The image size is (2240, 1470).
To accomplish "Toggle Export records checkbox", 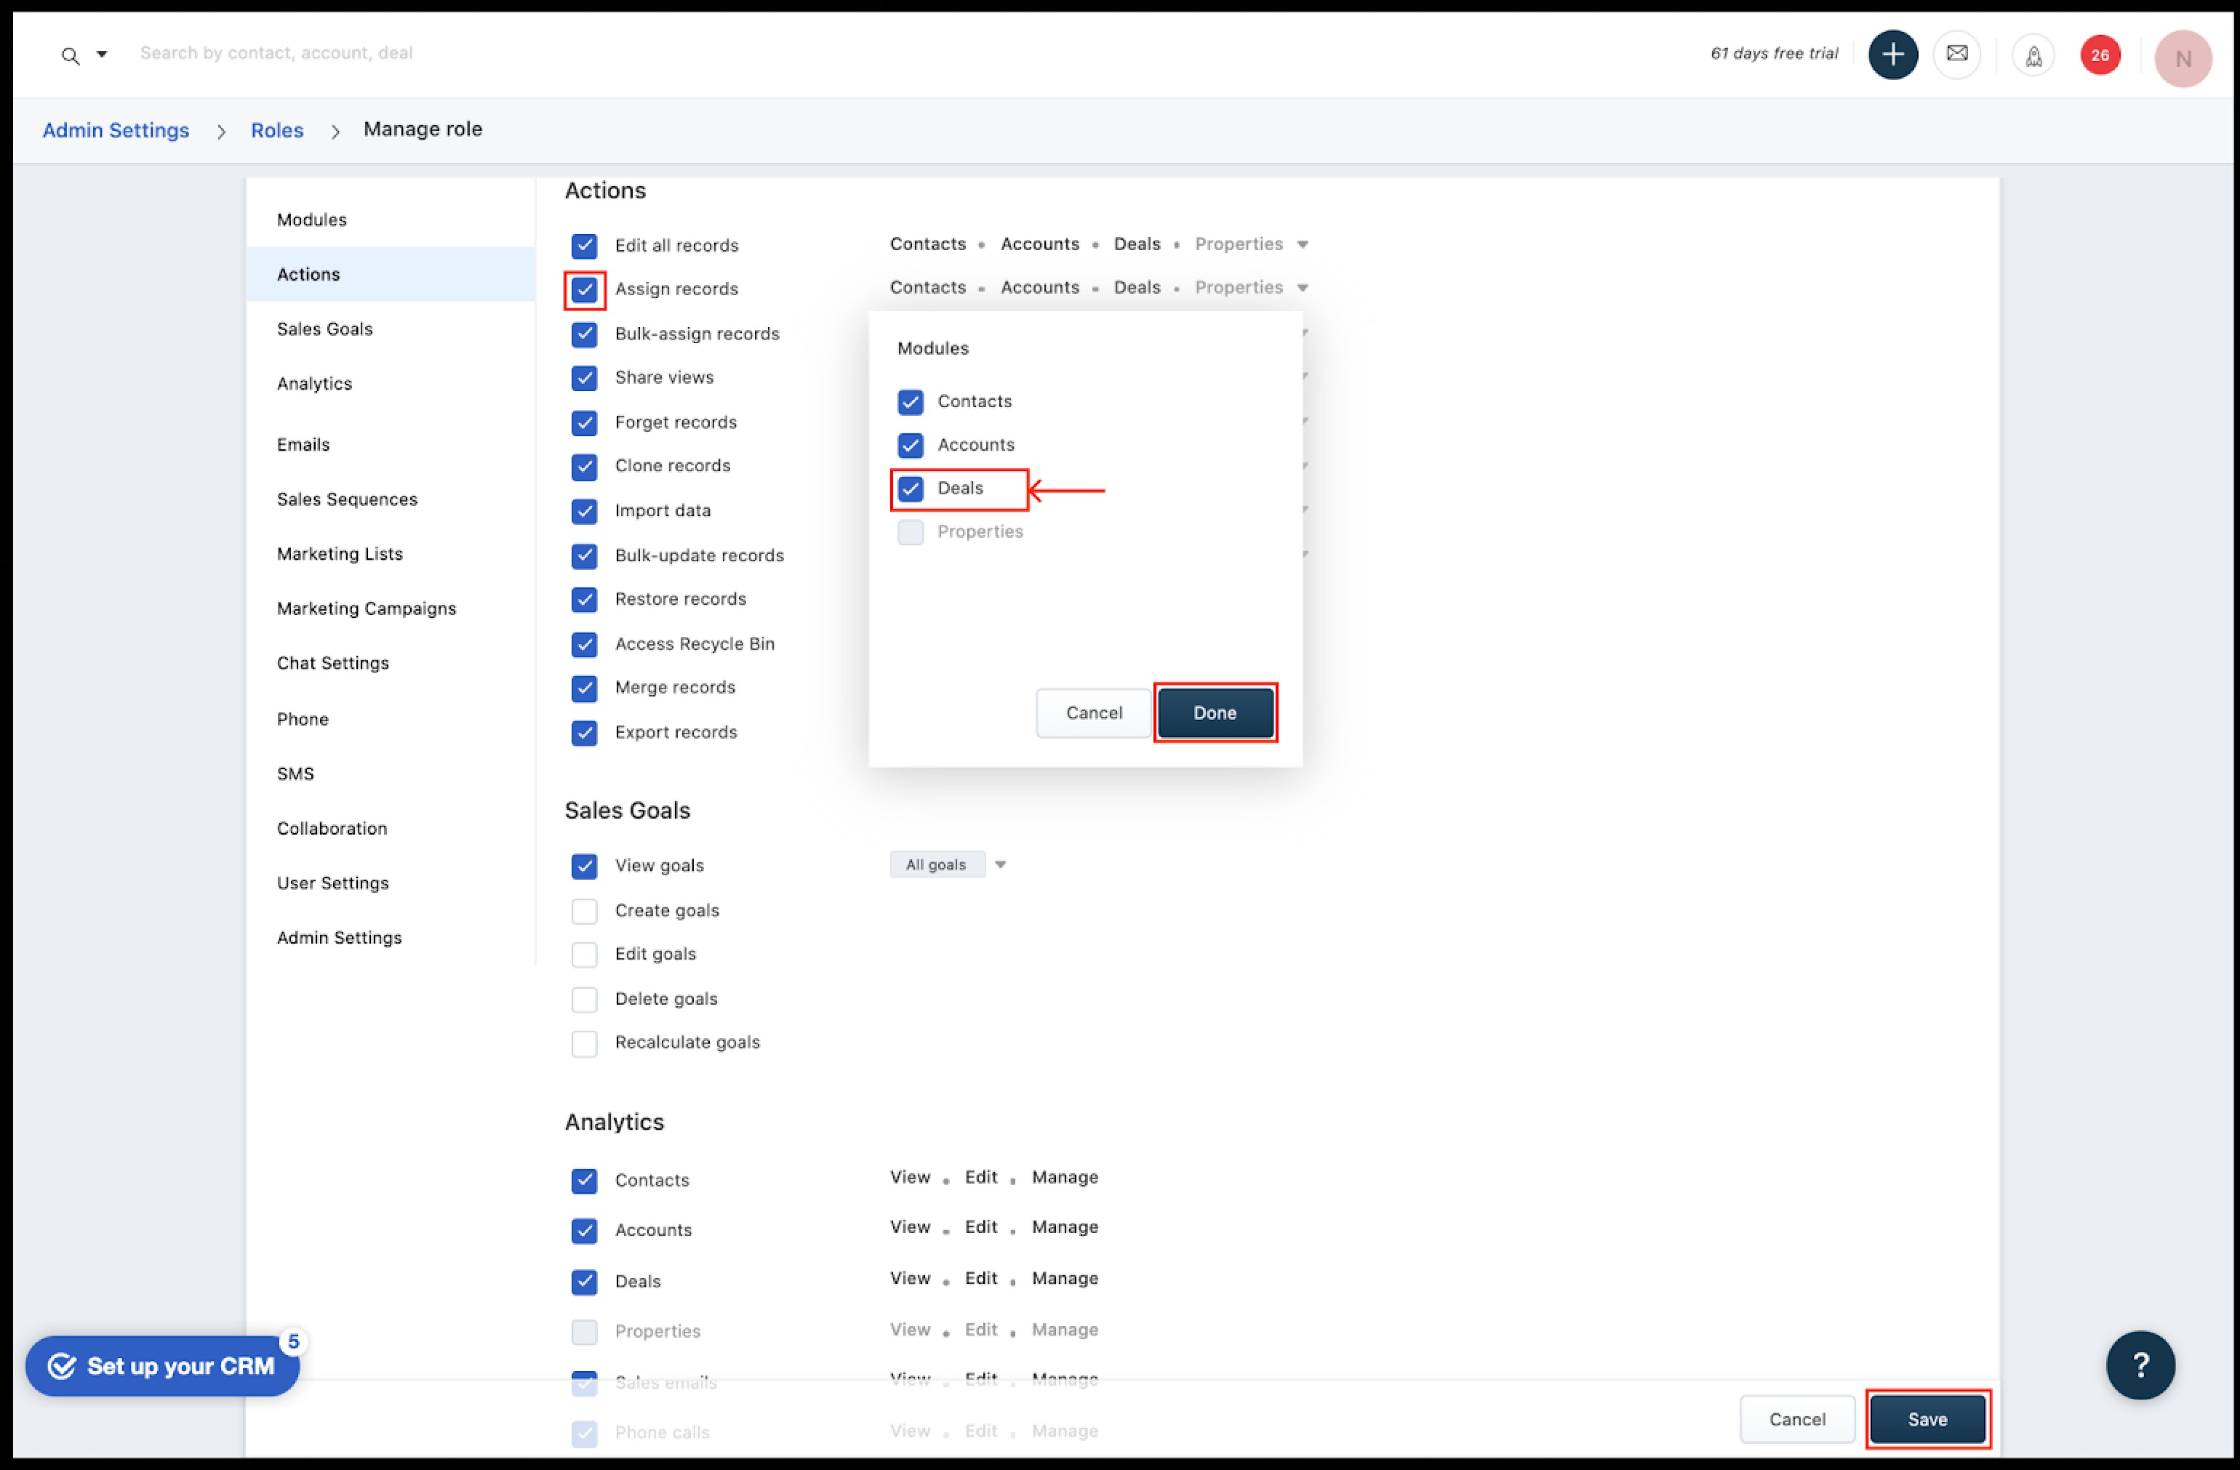I will (x=583, y=733).
